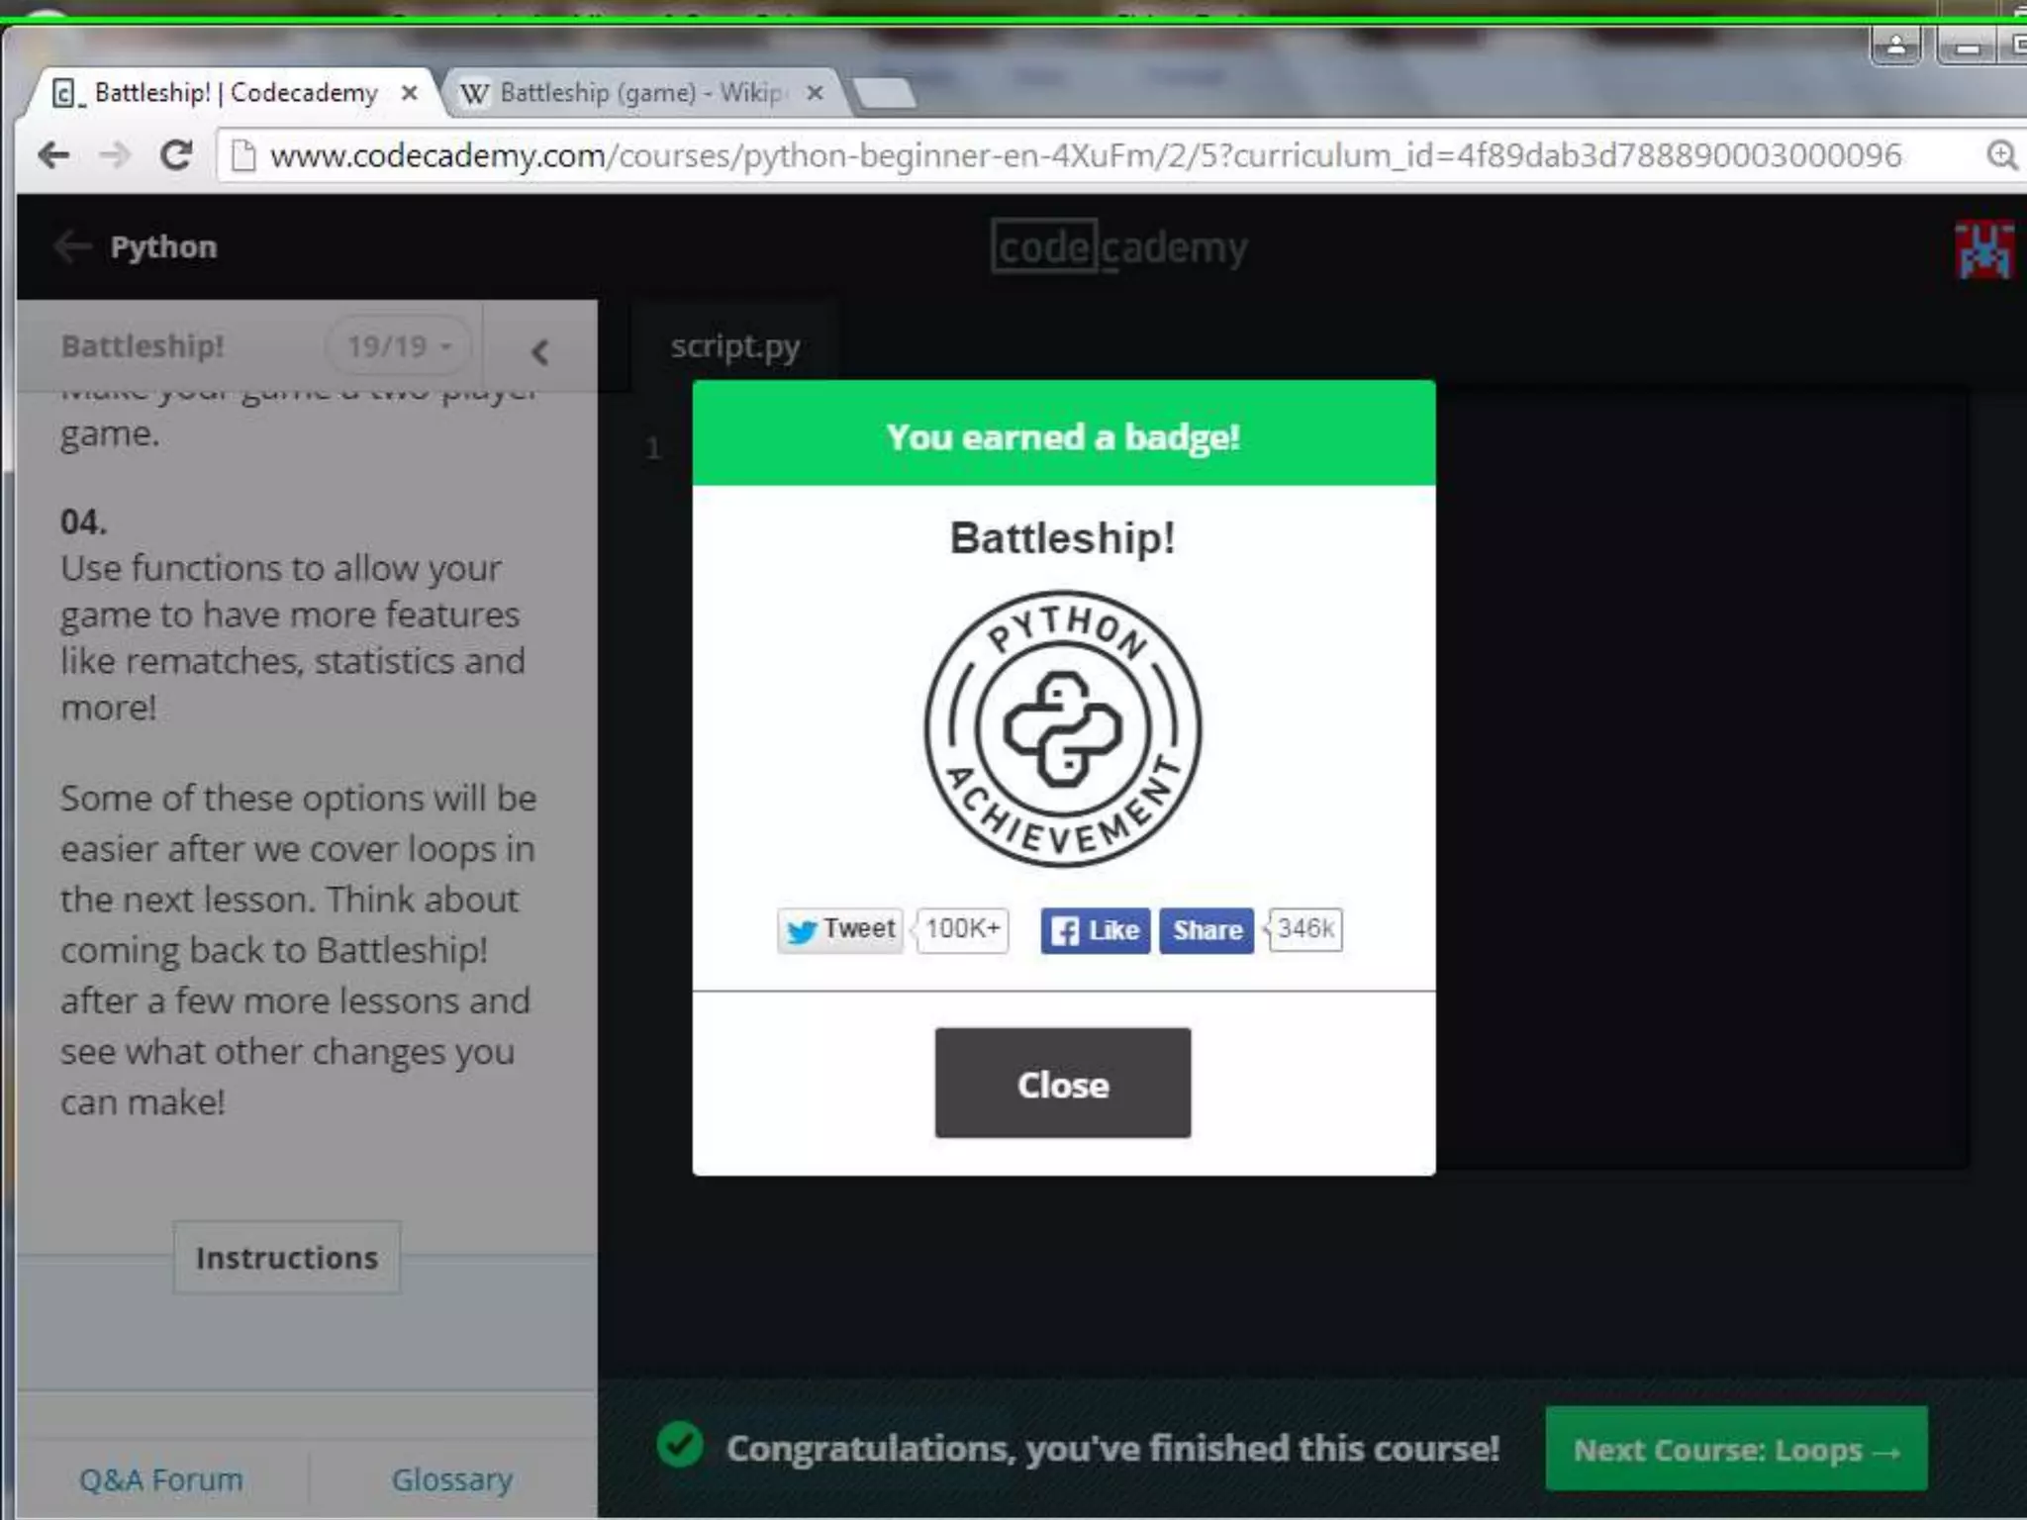
Task: Click the Facebook Like button
Action: (x=1095, y=930)
